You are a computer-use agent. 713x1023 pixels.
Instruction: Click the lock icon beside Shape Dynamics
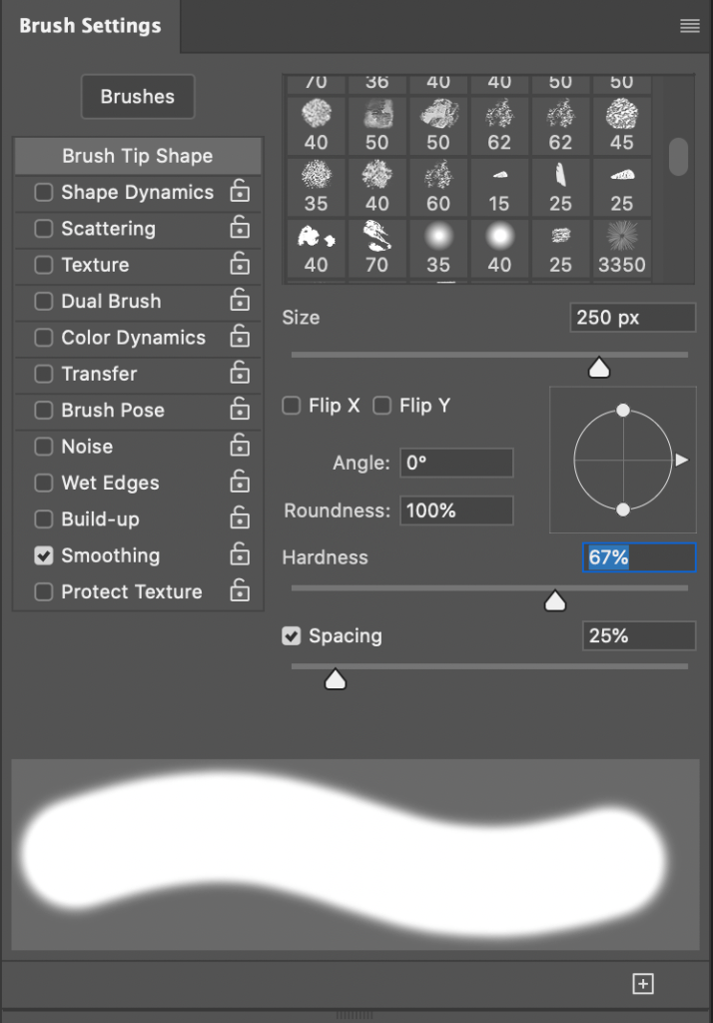tap(240, 192)
